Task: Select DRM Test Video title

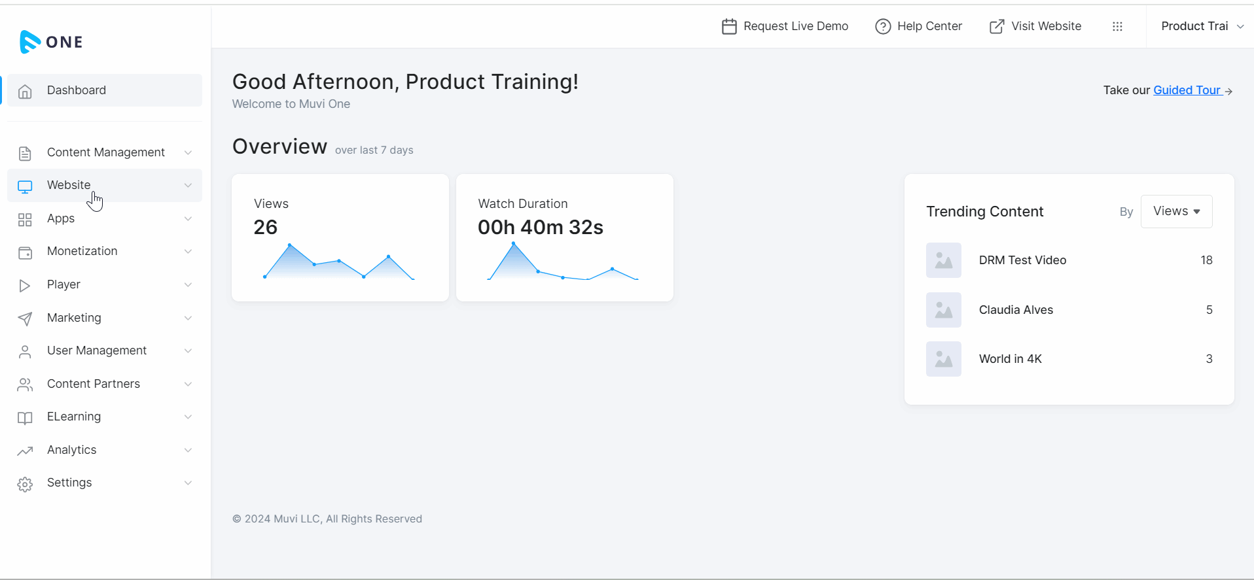Action: pyautogui.click(x=1022, y=260)
